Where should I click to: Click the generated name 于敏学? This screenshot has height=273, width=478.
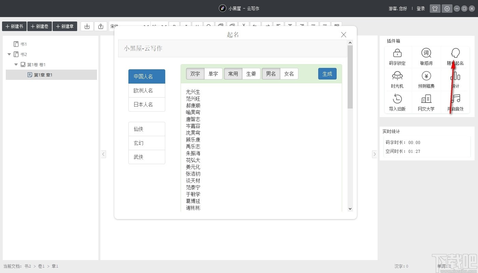click(x=193, y=194)
